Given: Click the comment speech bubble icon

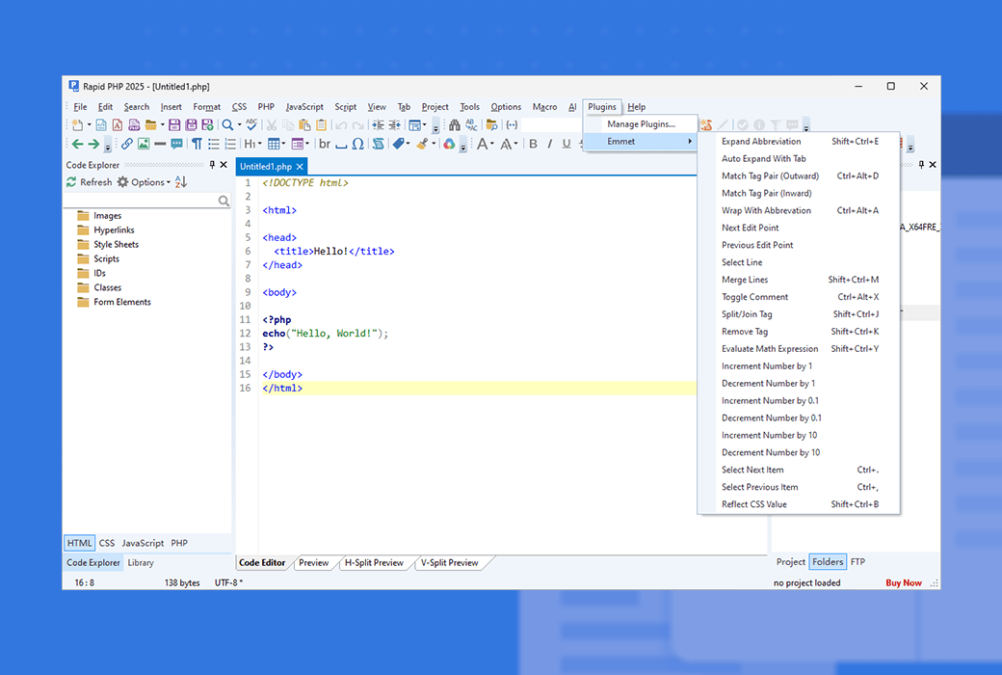Looking at the screenshot, I should (176, 144).
